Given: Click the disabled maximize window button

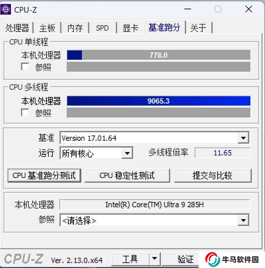Looking at the screenshot, I should click(218, 9).
